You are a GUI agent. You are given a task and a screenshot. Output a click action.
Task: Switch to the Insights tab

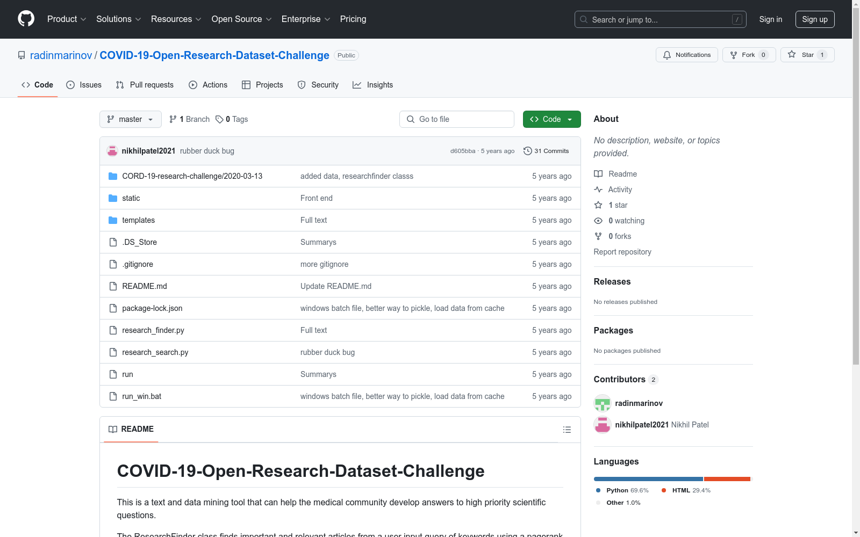coord(372,85)
